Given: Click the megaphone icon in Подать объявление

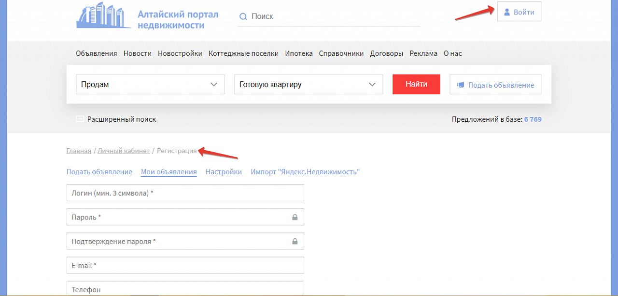Looking at the screenshot, I should click(461, 85).
